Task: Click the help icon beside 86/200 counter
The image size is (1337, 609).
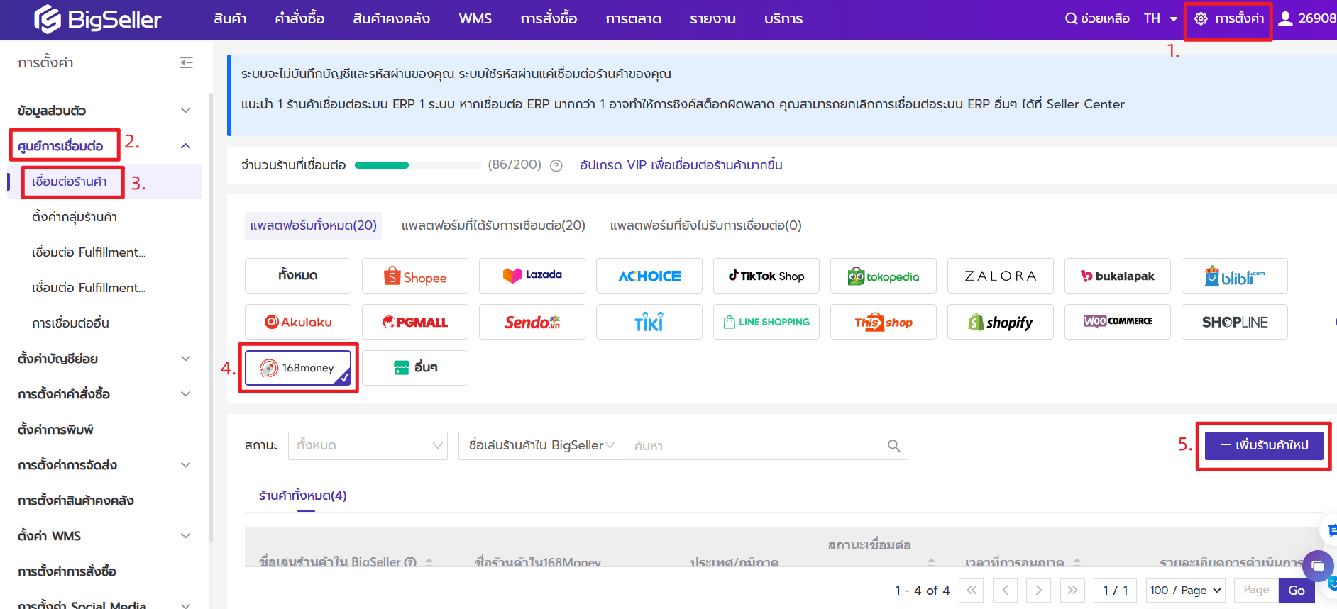Action: click(x=556, y=166)
